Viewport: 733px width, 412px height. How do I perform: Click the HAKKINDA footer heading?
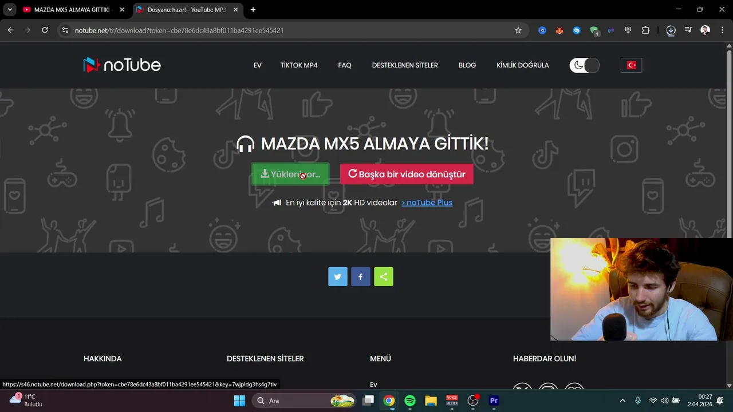[103, 359]
